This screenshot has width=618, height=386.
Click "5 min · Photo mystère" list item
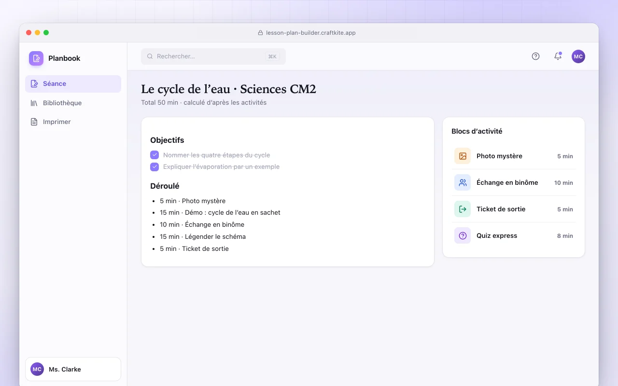193,201
